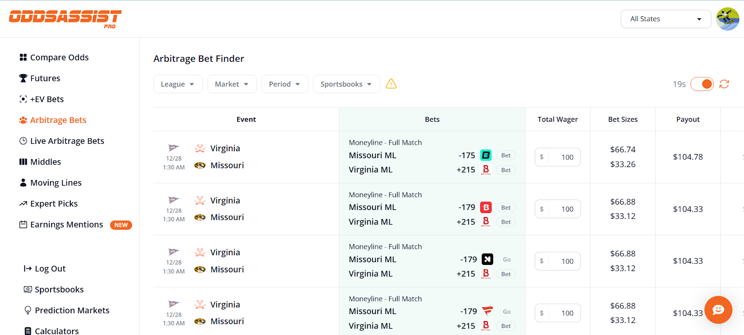The height and width of the screenshot is (335, 744).
Task: Click the red B sportsbook icon beside -179
Action: tap(486, 207)
